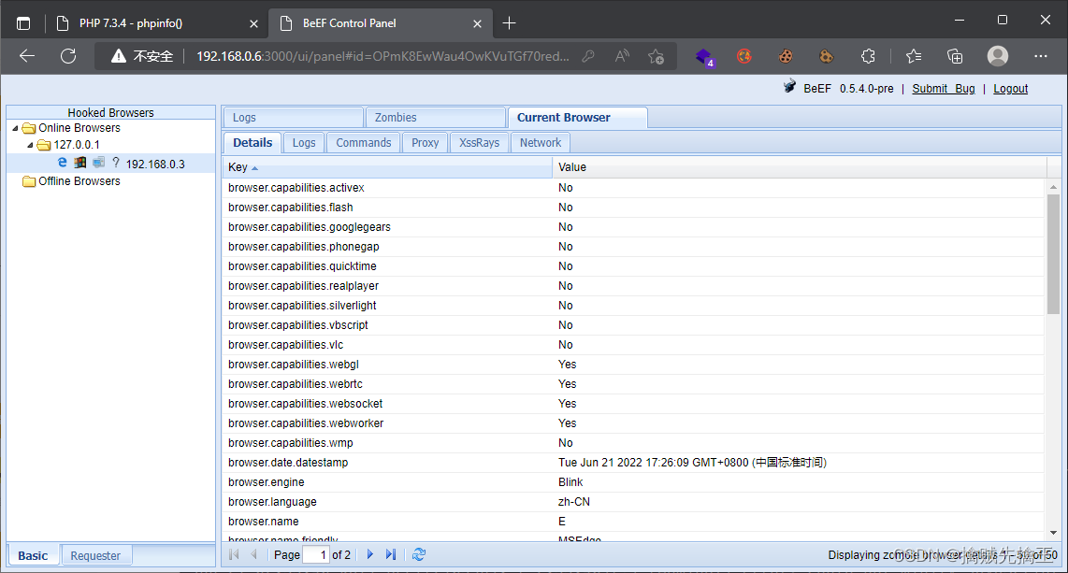Click the grid scrollbar down arrow
This screenshot has width=1068, height=573.
coord(1054,533)
